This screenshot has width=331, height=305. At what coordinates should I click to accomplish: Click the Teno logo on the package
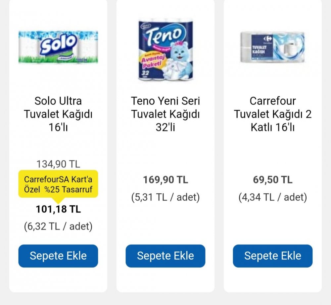pos(165,35)
